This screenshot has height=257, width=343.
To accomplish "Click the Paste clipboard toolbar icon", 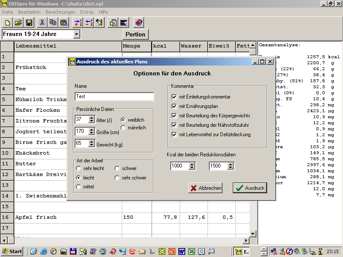I will [x=64, y=23].
